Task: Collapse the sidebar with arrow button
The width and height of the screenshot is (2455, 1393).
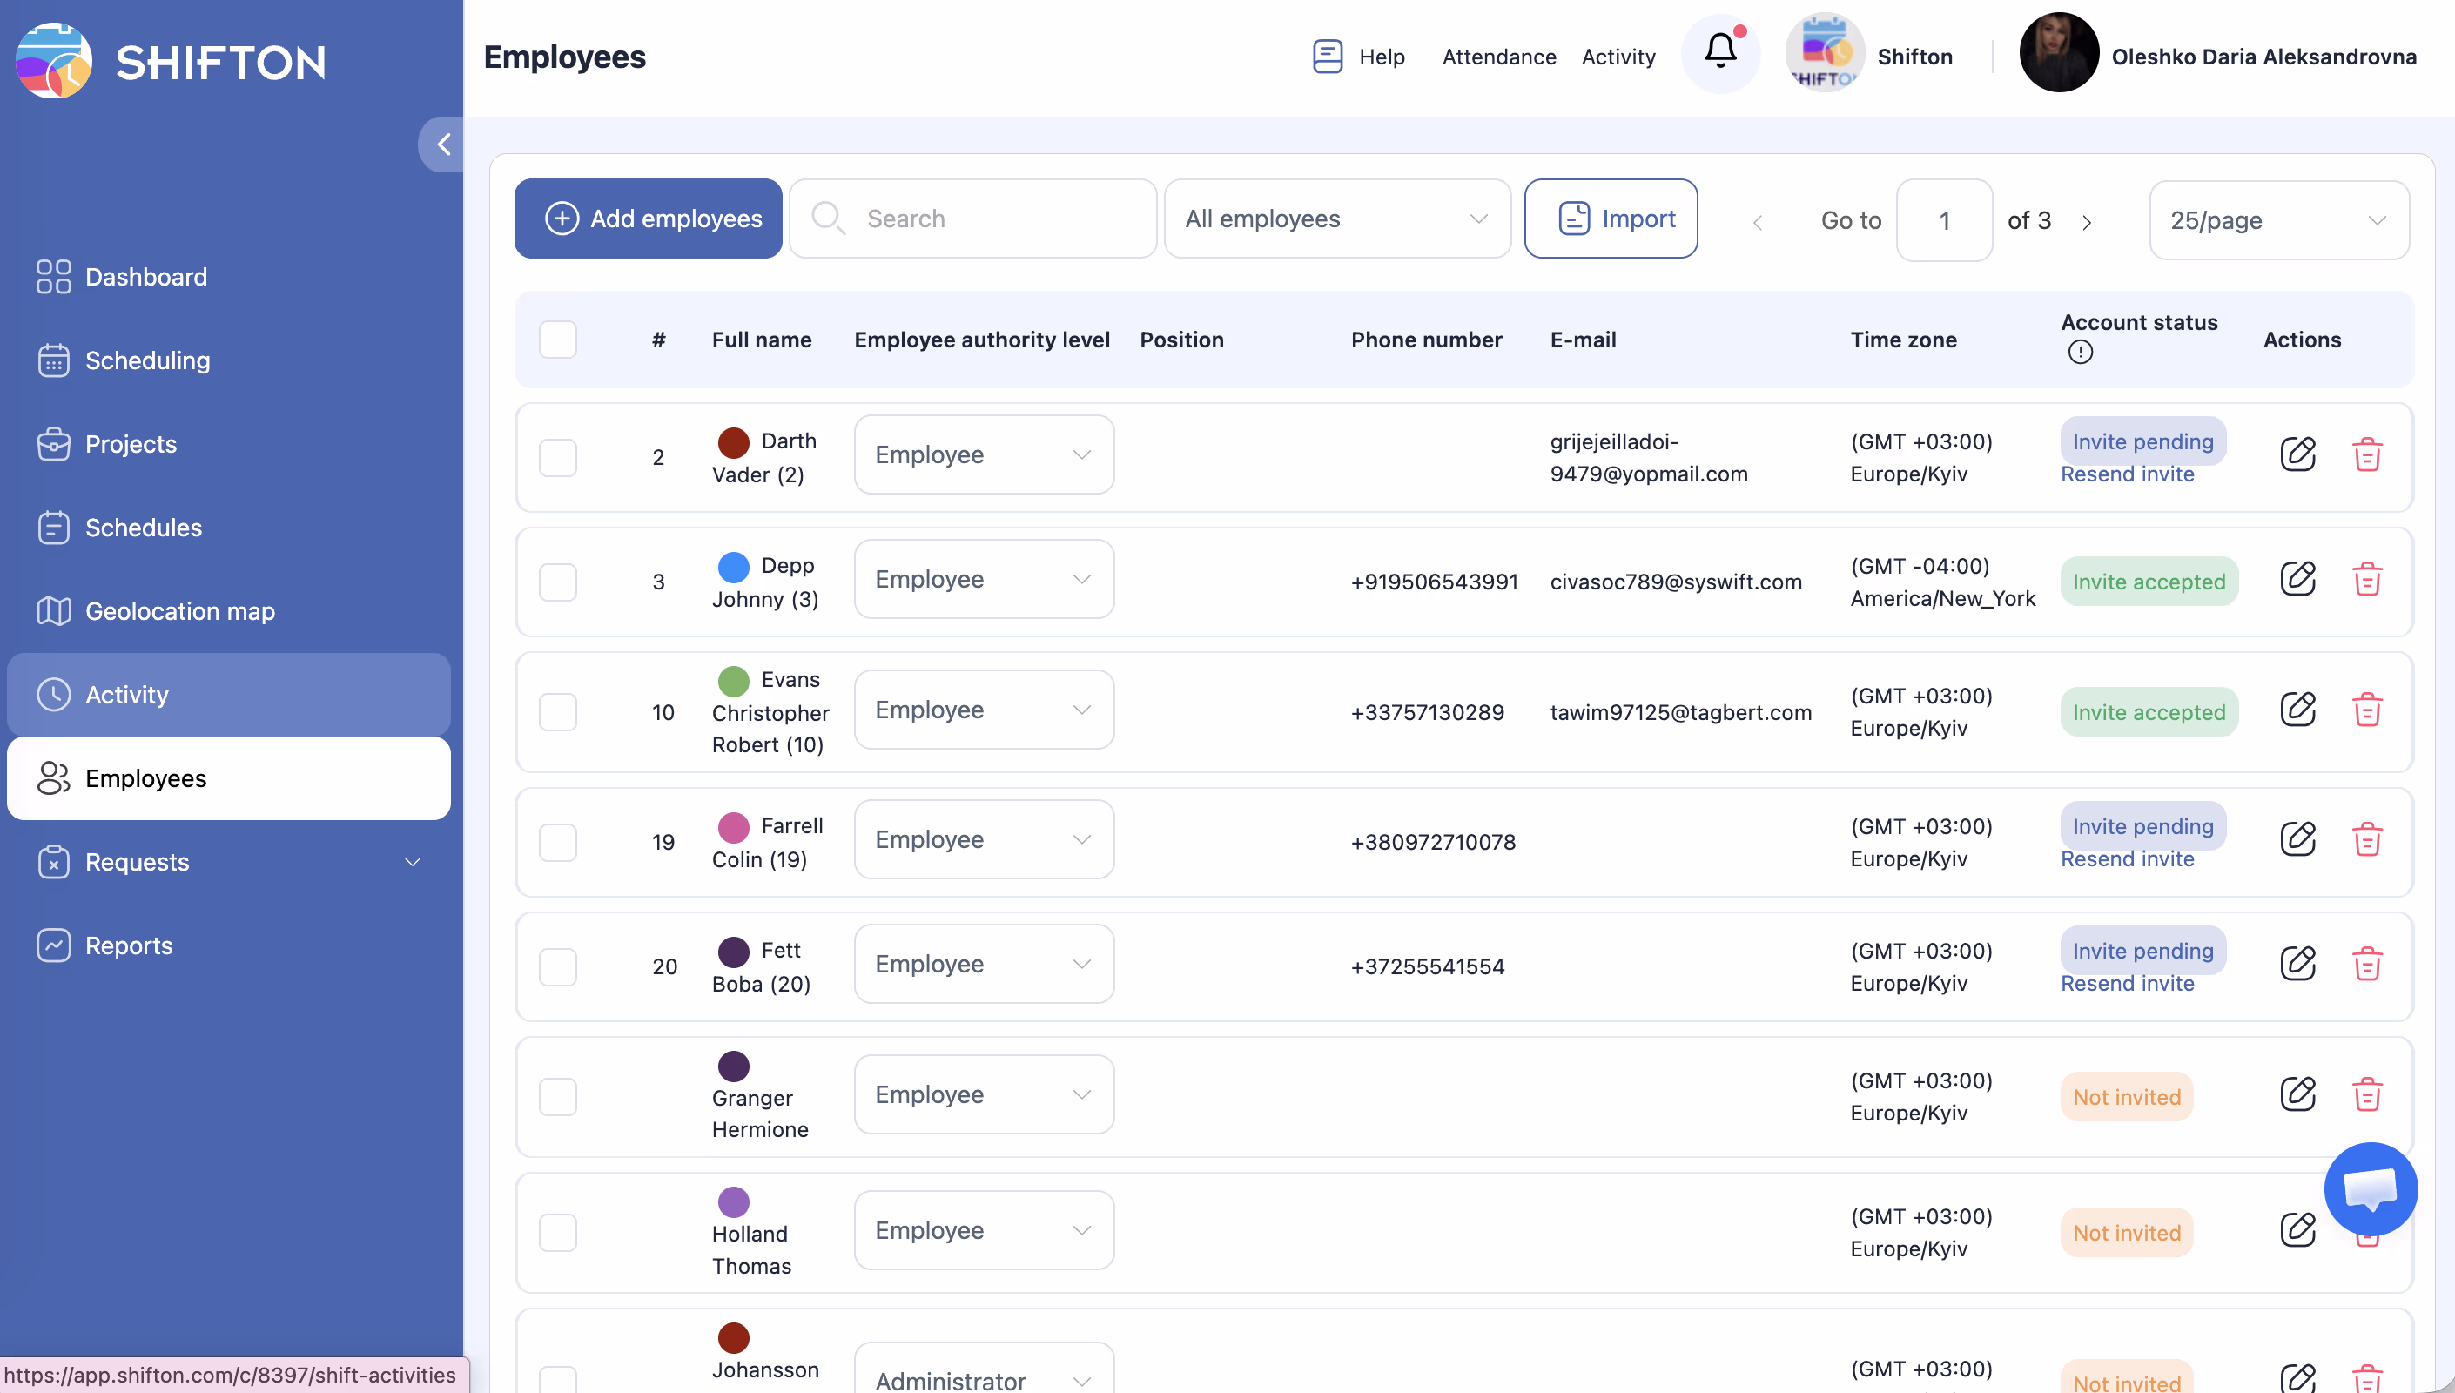Action: pyautogui.click(x=442, y=145)
